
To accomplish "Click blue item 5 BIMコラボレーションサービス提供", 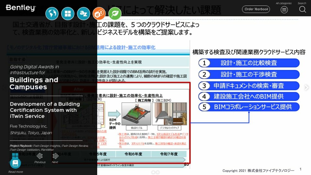I will coord(249,107).
